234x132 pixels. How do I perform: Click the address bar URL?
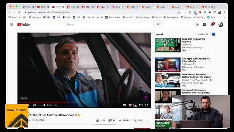pyautogui.click(x=50, y=12)
